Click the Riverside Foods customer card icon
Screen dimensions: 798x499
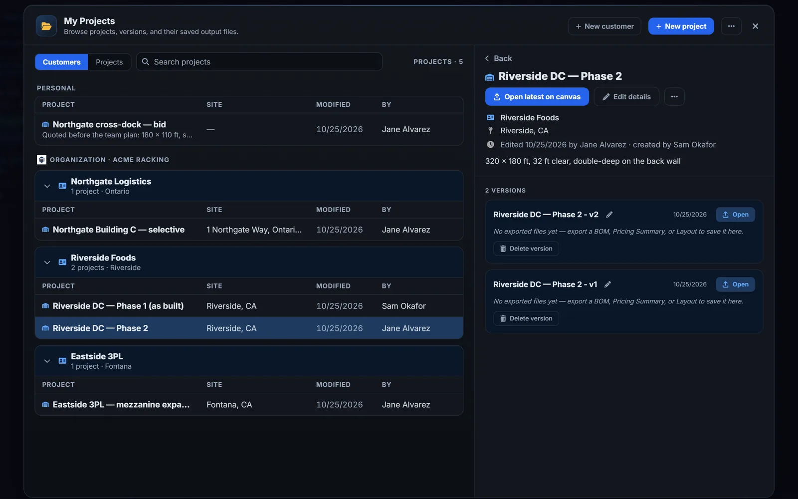pyautogui.click(x=62, y=262)
